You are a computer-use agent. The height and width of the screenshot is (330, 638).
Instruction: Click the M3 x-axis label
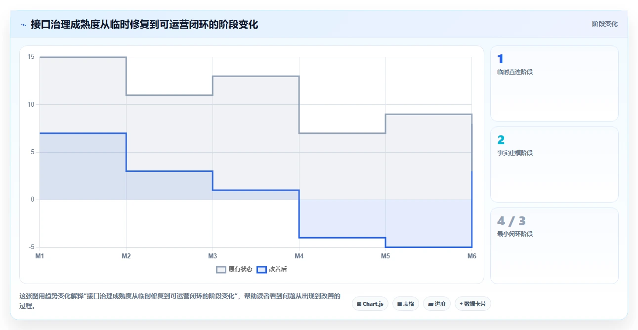[x=213, y=256]
